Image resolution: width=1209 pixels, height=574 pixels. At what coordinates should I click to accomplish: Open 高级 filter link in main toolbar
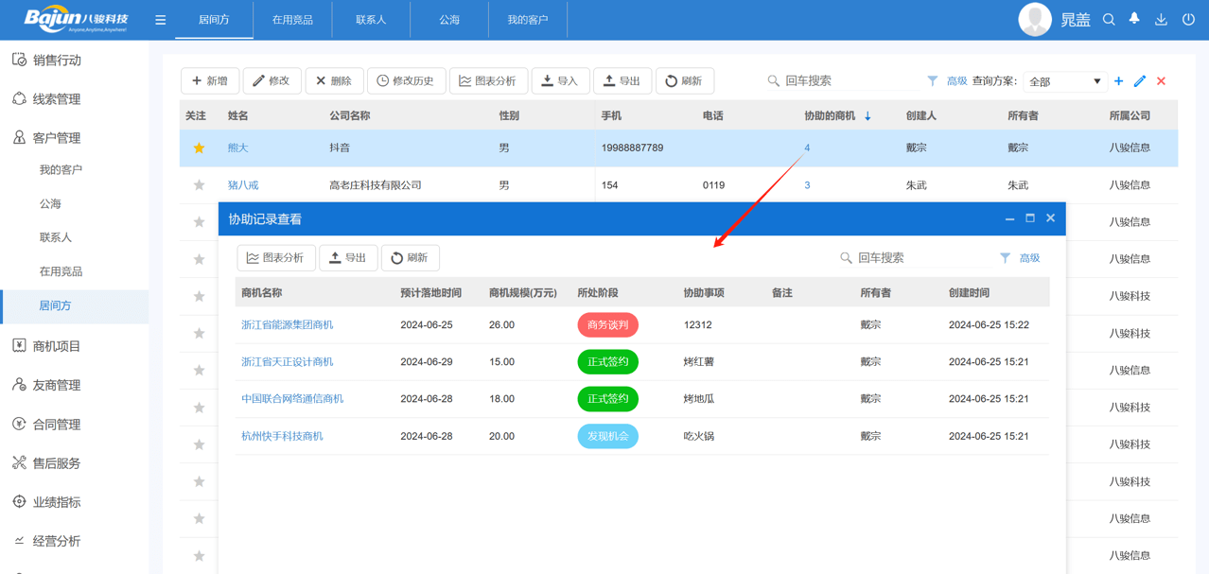957,81
